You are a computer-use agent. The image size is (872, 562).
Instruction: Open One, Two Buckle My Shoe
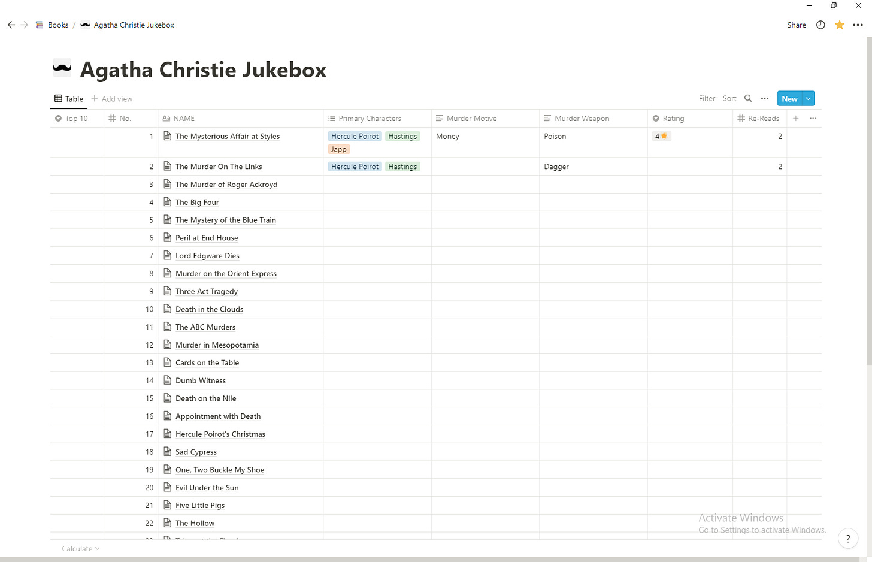[x=220, y=470]
